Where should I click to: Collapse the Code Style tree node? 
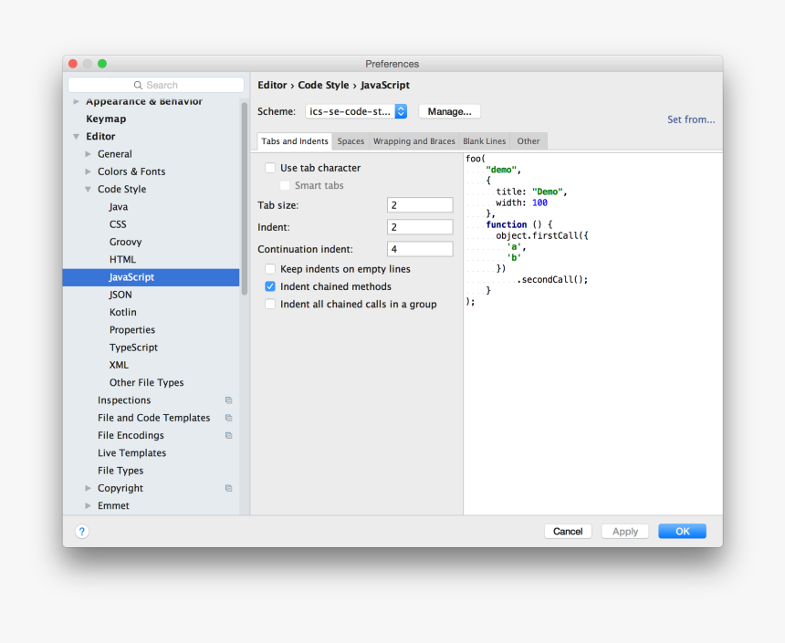point(89,190)
